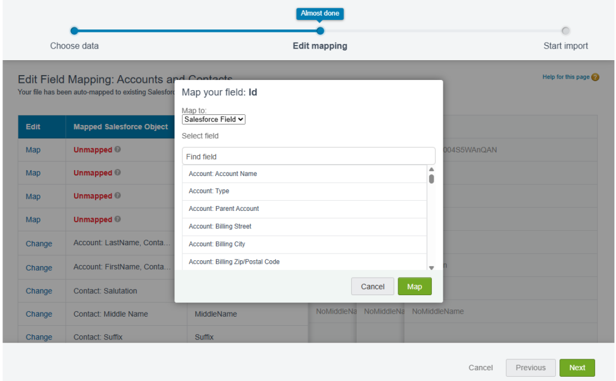Select Account: Type field

pos(304,191)
